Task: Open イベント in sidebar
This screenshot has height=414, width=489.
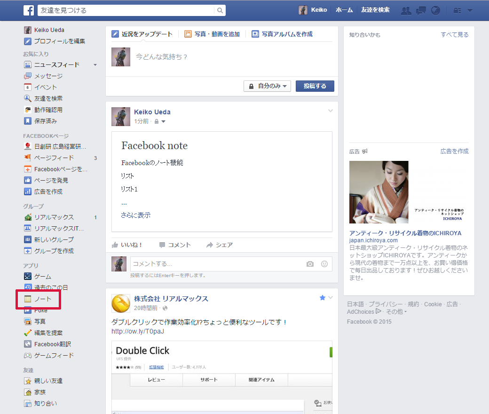Action: (x=40, y=87)
